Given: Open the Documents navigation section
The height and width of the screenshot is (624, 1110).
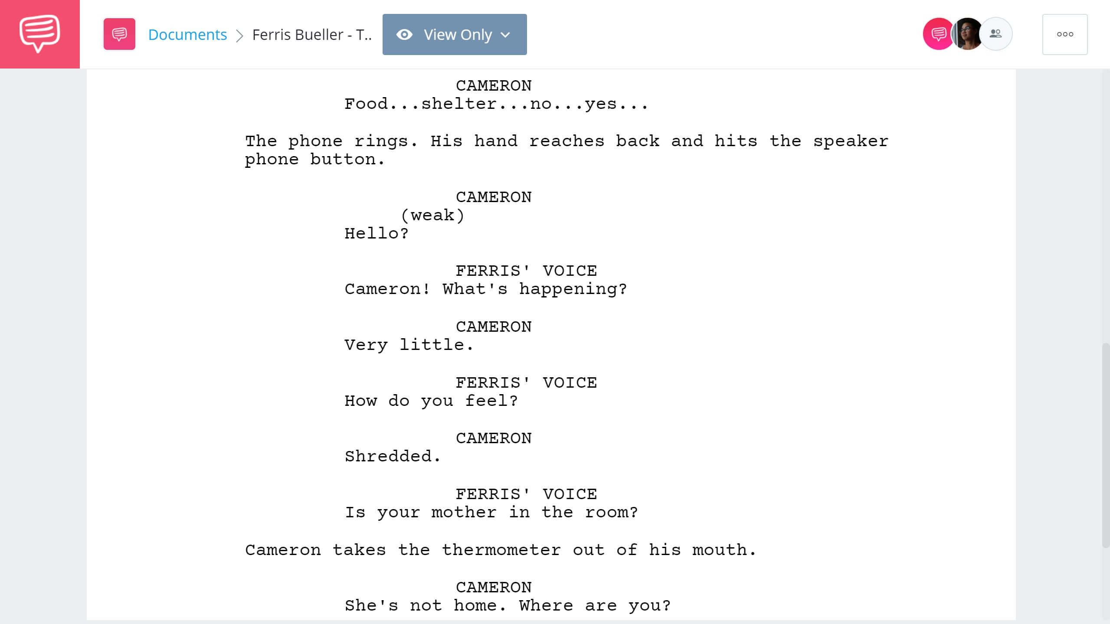Looking at the screenshot, I should click(187, 33).
